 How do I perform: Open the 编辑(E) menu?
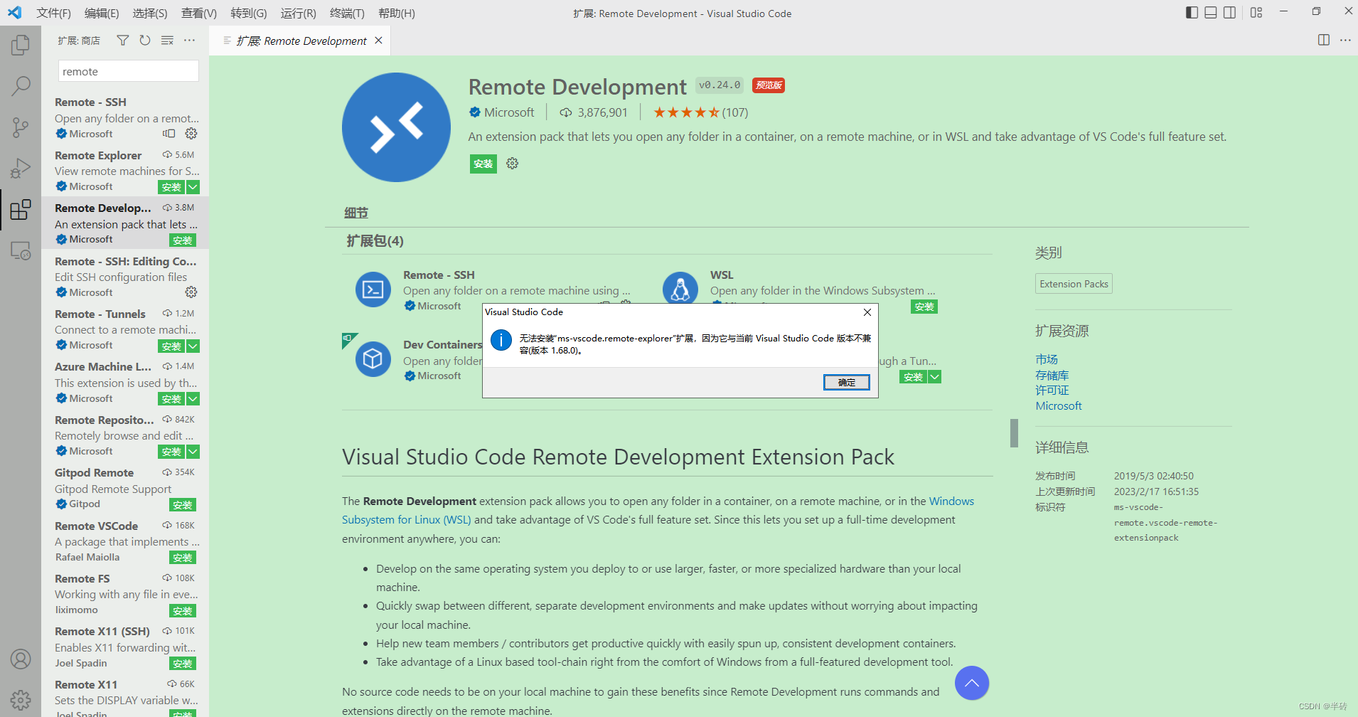(x=102, y=14)
